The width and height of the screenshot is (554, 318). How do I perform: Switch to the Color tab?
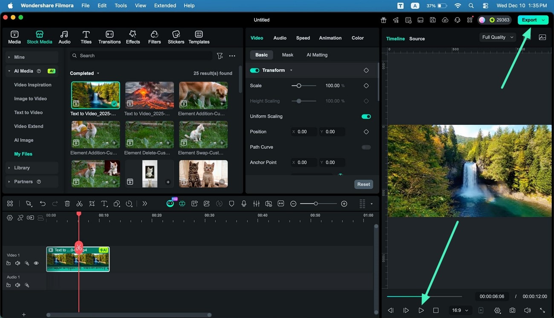pyautogui.click(x=358, y=38)
